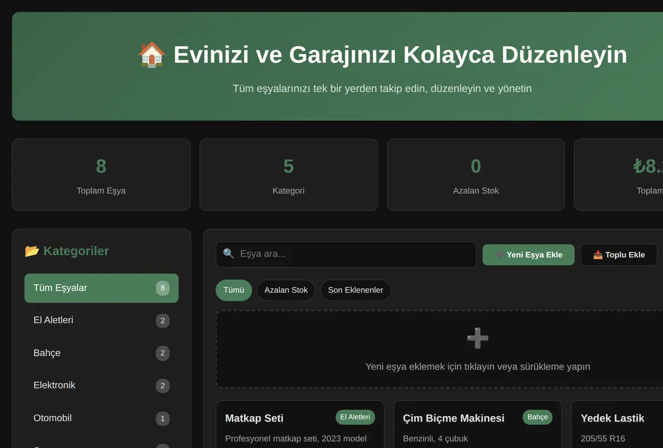This screenshot has height=448, width=663.
Task: Select Tüm Eşyalar category
Action: tap(102, 288)
